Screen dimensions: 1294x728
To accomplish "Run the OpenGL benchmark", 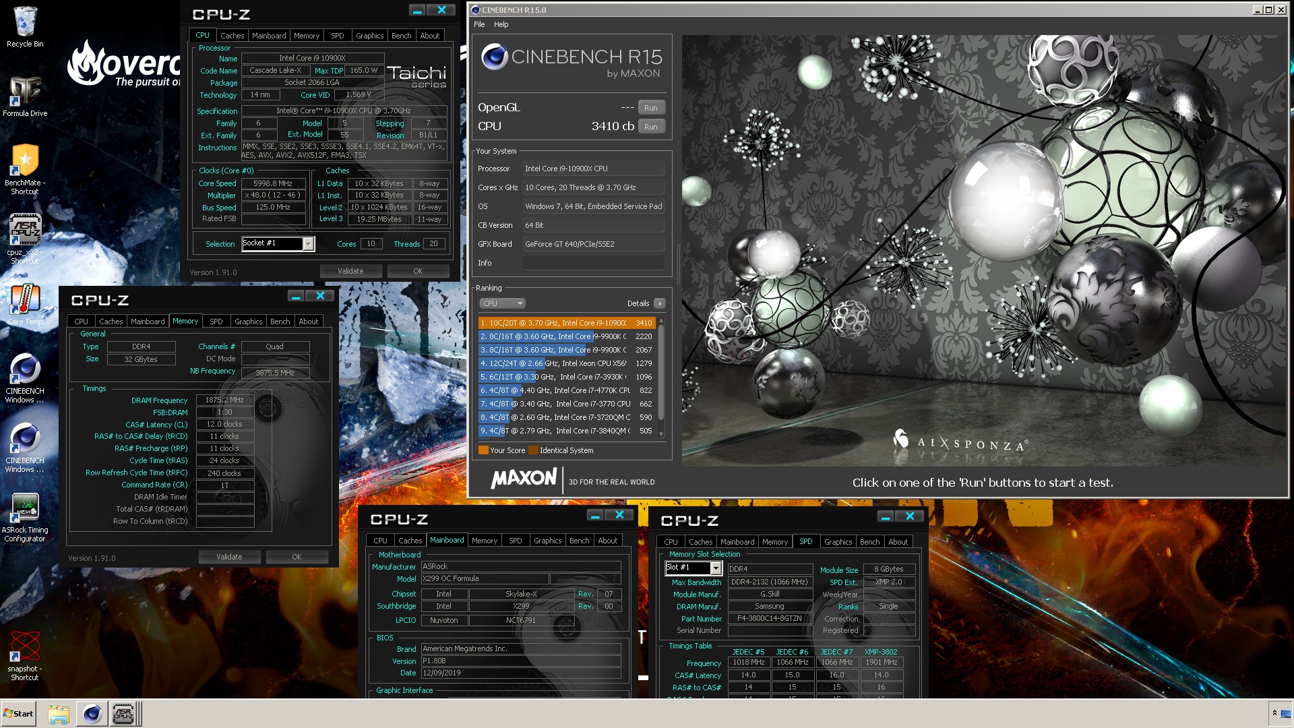I will click(x=650, y=108).
